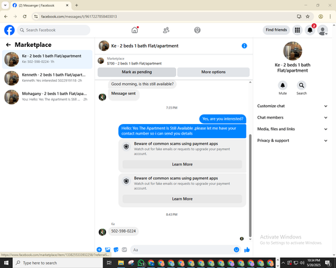Click the browser address bar URL
This screenshot has width=336, height=268.
coord(79,16)
